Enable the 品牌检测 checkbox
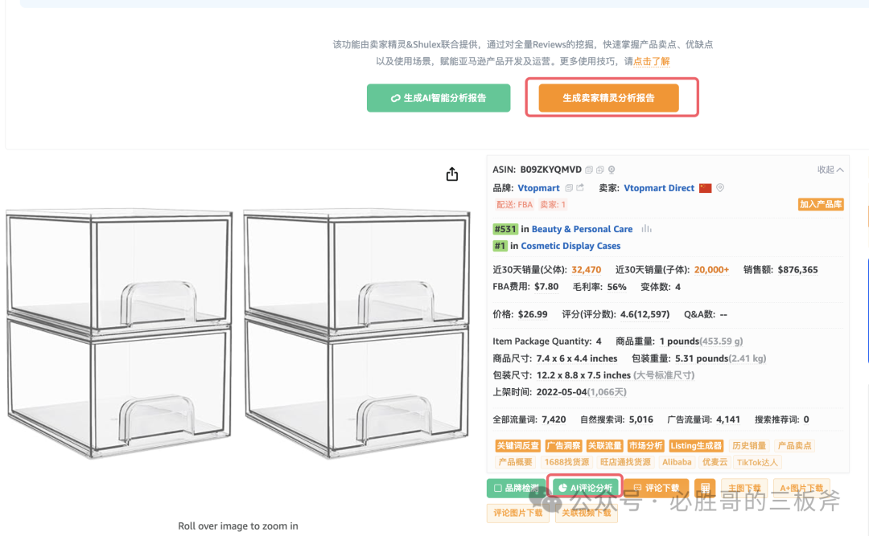 click(497, 488)
